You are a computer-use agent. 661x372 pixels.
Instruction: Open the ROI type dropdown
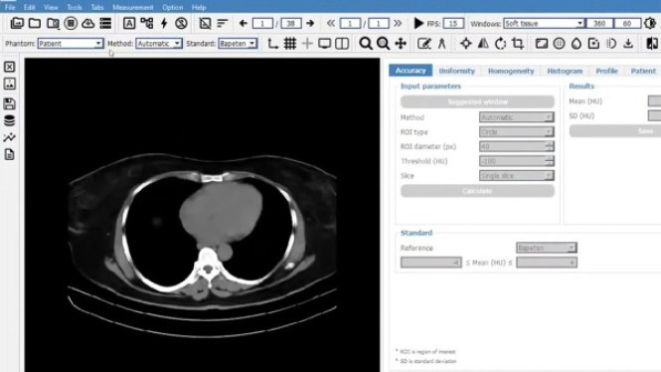click(517, 132)
